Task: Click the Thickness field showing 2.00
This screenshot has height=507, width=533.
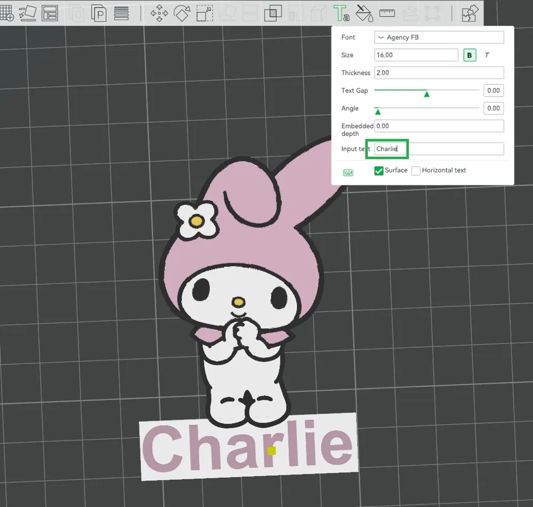Action: pos(439,73)
